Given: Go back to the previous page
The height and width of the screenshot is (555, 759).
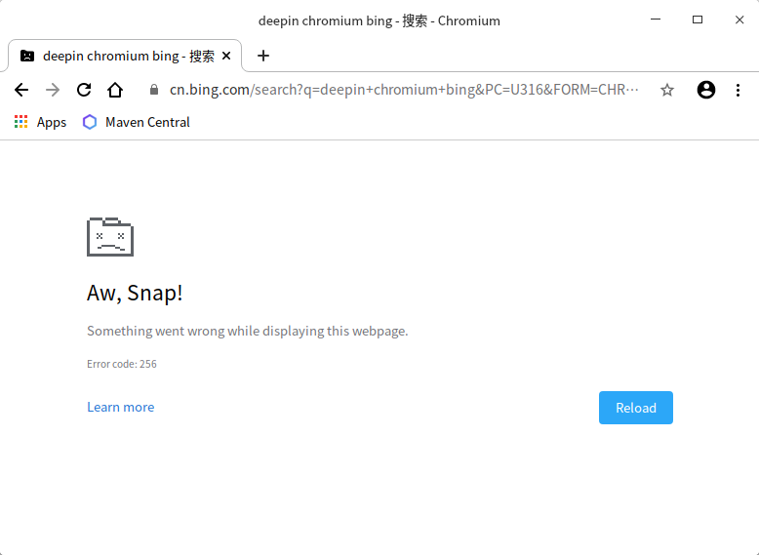Looking at the screenshot, I should (21, 90).
